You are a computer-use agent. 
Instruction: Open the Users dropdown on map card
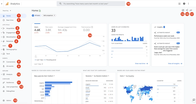pos(123,76)
